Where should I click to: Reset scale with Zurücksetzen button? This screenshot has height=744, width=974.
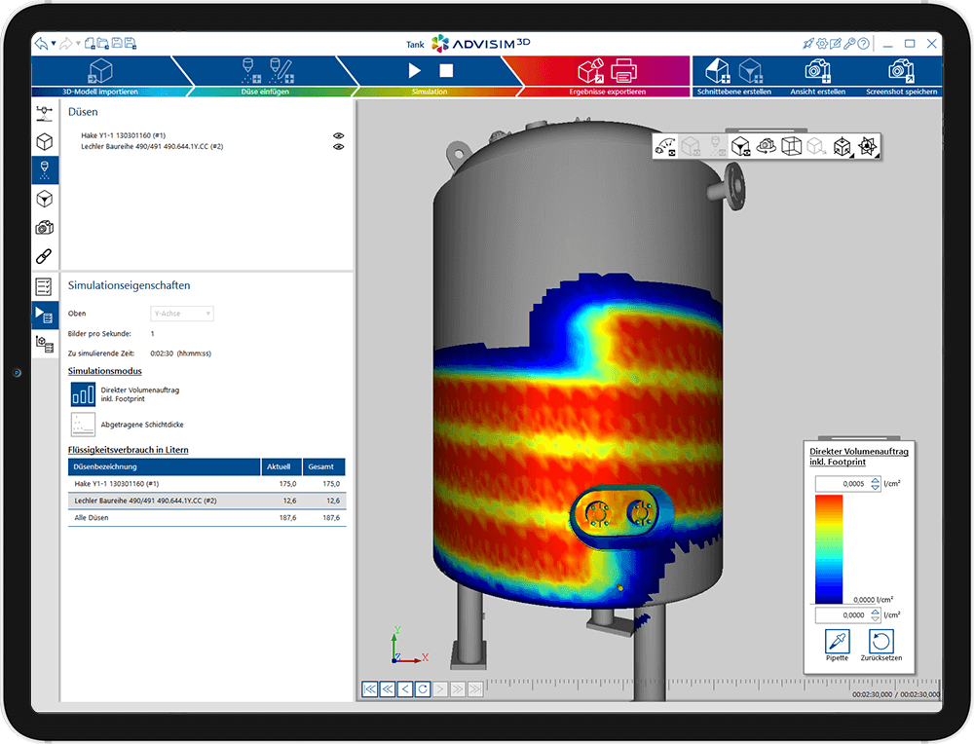(x=880, y=642)
